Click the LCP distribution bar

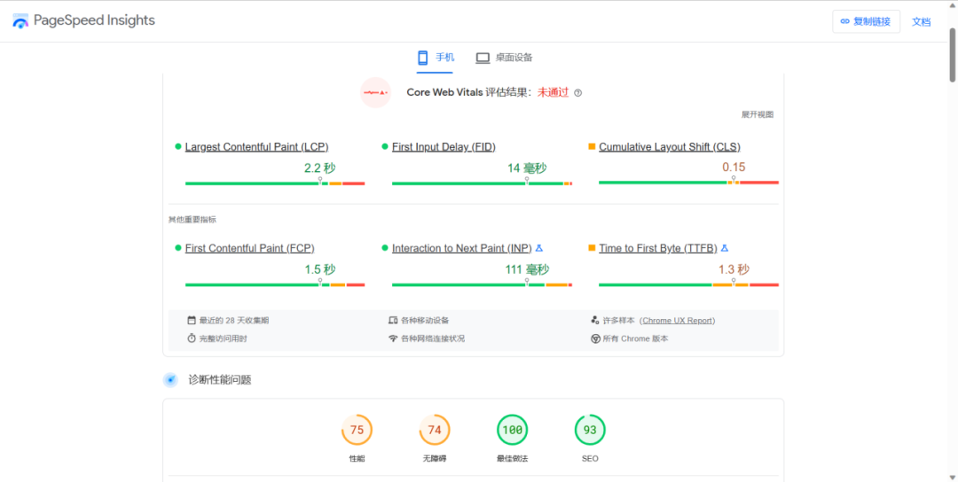pyautogui.click(x=275, y=183)
